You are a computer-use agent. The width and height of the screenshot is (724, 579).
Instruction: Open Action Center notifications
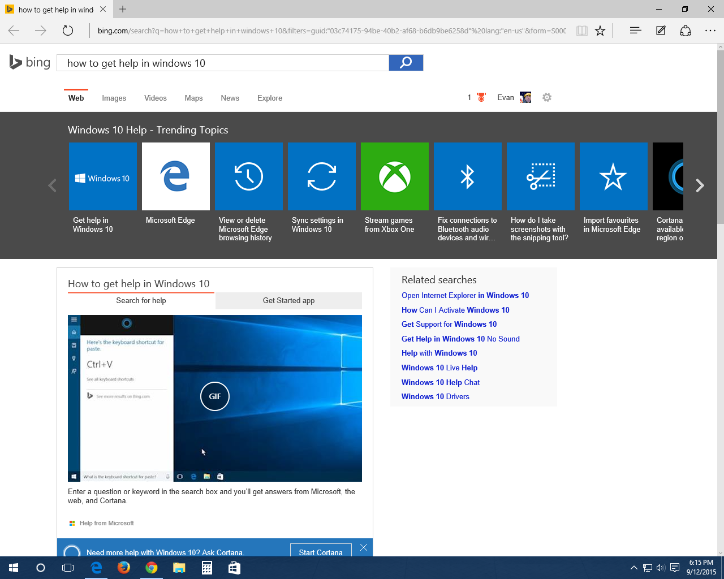click(x=675, y=568)
